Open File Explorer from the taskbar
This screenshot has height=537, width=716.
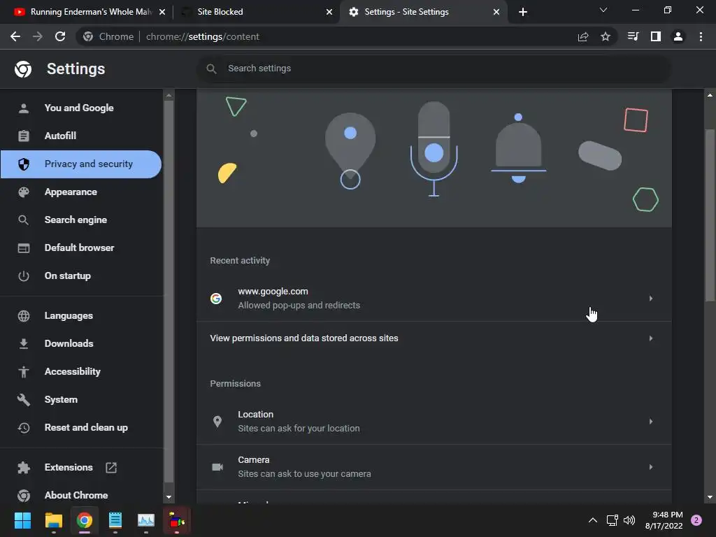(53, 520)
